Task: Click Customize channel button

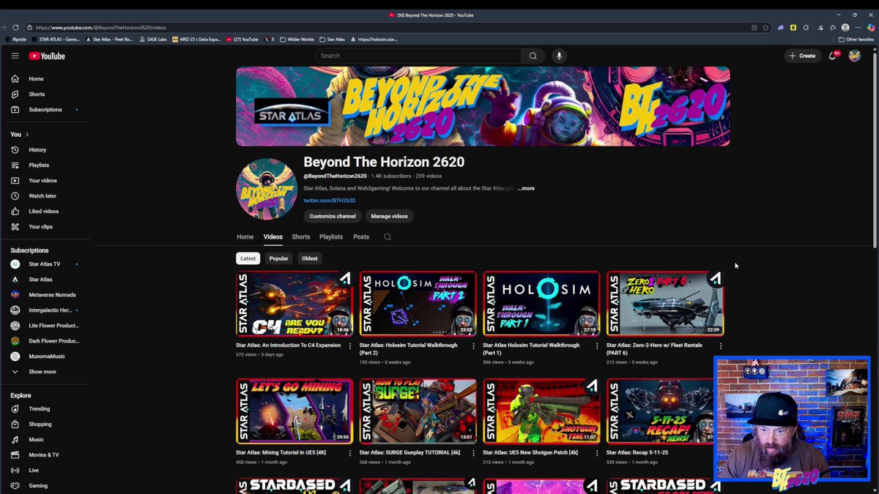Action: click(x=333, y=217)
